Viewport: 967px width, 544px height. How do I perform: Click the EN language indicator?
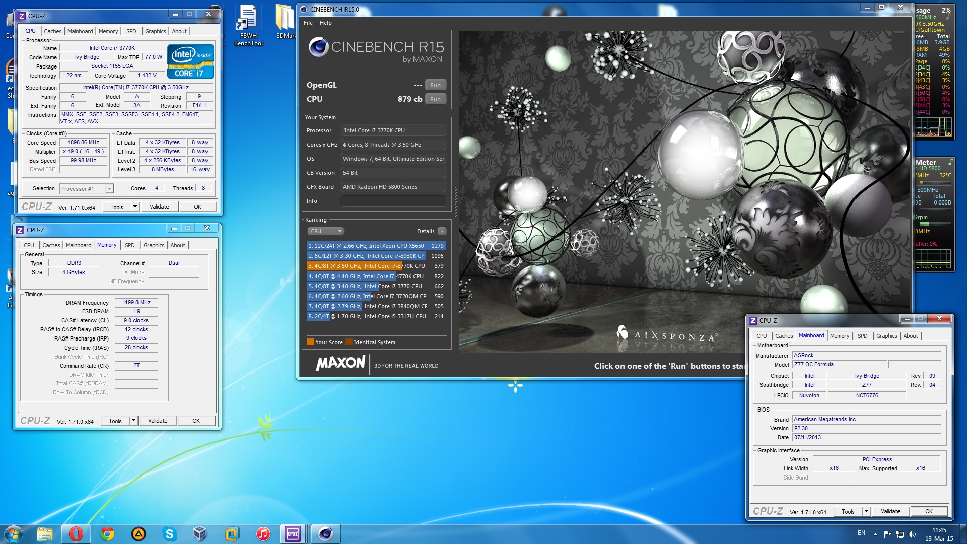[862, 533]
